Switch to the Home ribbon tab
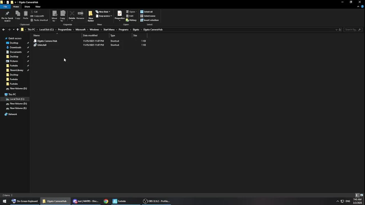This screenshot has width=365, height=205. coord(16,7)
